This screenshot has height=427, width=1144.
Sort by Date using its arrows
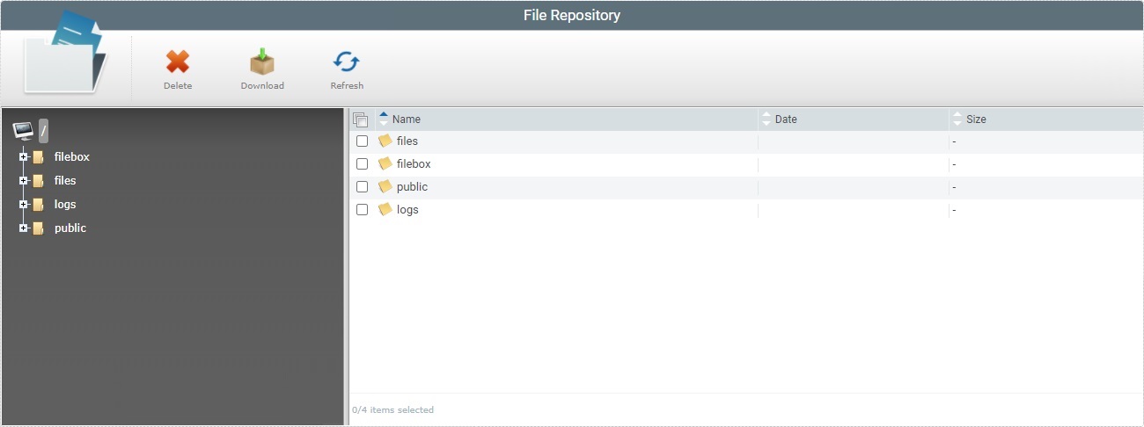tap(766, 119)
